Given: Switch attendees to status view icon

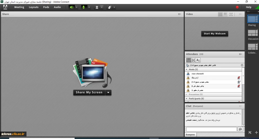Looking at the screenshot, I should (x=198, y=60).
